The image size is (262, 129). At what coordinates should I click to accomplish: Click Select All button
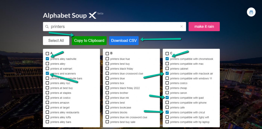[x=56, y=41]
